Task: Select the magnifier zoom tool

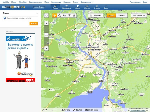Action: click(x=59, y=15)
